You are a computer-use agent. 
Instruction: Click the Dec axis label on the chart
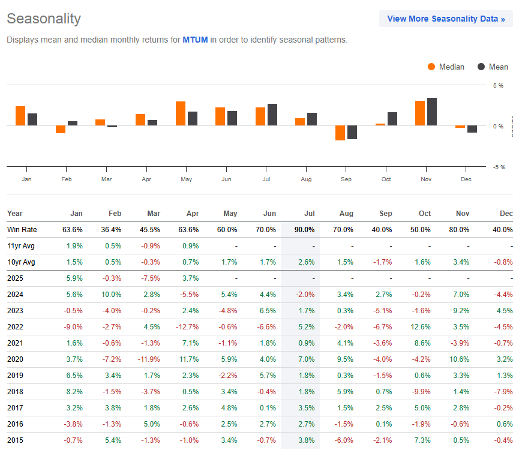[466, 179]
